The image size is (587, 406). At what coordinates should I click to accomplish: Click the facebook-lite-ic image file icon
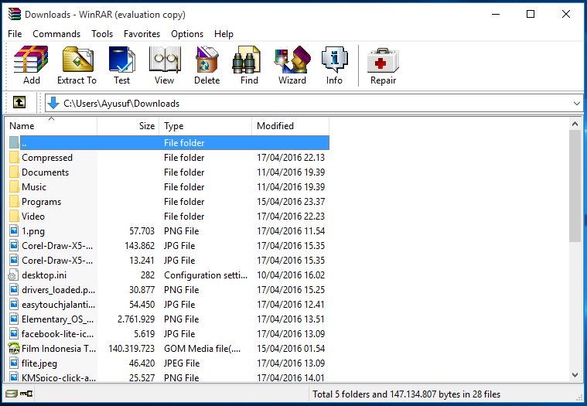click(14, 334)
